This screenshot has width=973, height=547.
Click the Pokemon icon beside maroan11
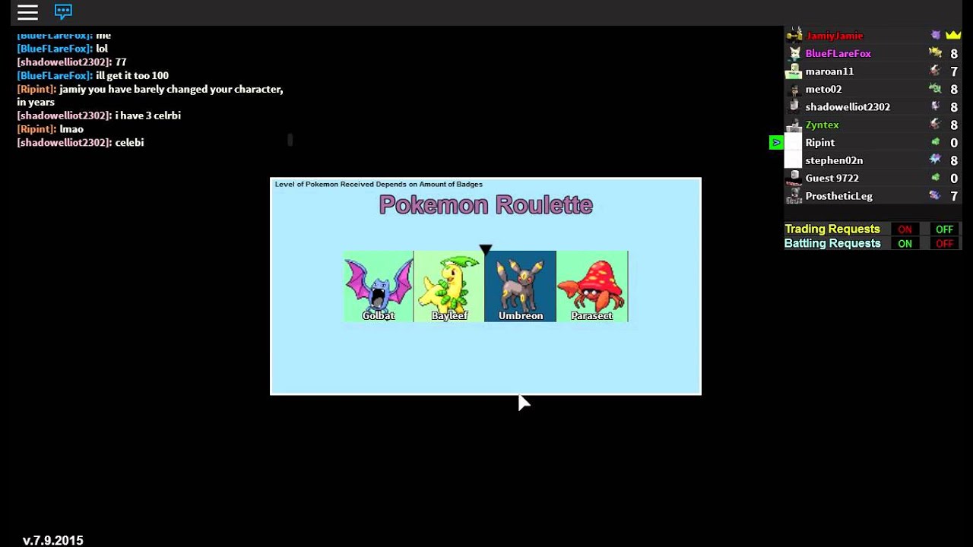click(x=935, y=71)
